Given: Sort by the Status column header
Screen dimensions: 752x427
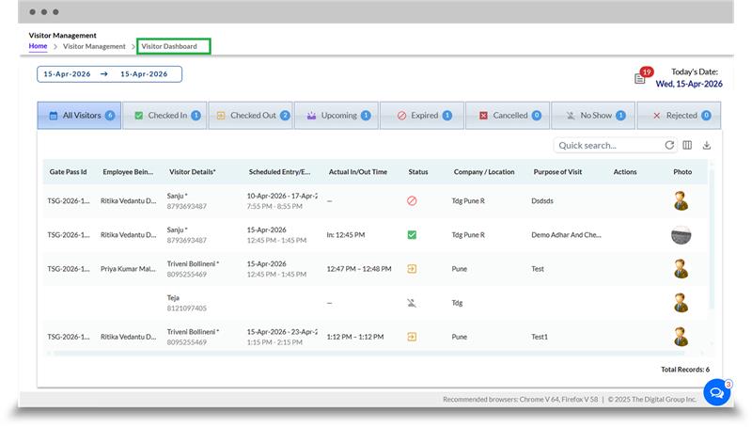Looking at the screenshot, I should click(x=418, y=172).
